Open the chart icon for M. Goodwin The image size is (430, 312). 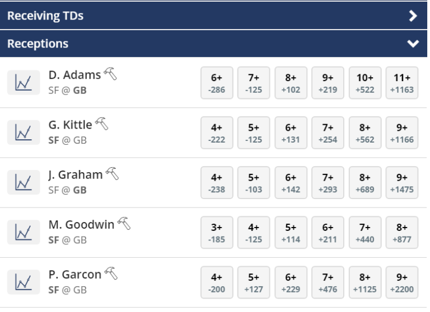(x=24, y=232)
